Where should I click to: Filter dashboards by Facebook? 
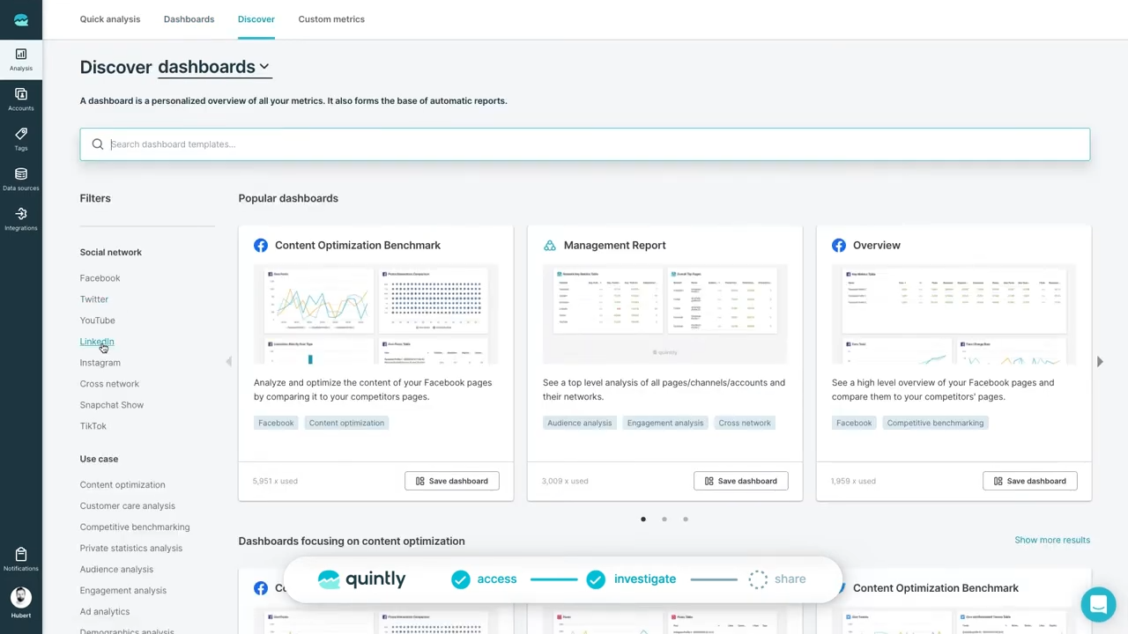[x=100, y=277]
